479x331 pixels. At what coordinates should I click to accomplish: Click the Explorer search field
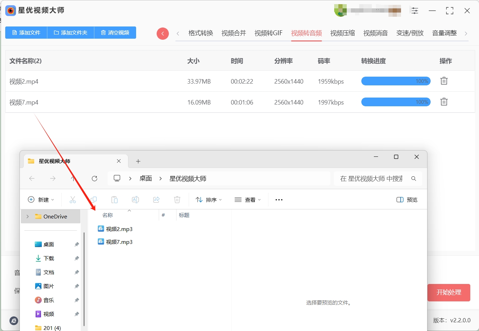371,178
